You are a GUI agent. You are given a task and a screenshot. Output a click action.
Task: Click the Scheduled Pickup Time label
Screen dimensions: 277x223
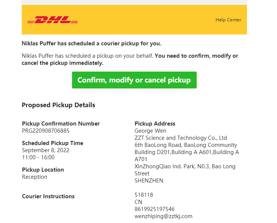coord(53,143)
